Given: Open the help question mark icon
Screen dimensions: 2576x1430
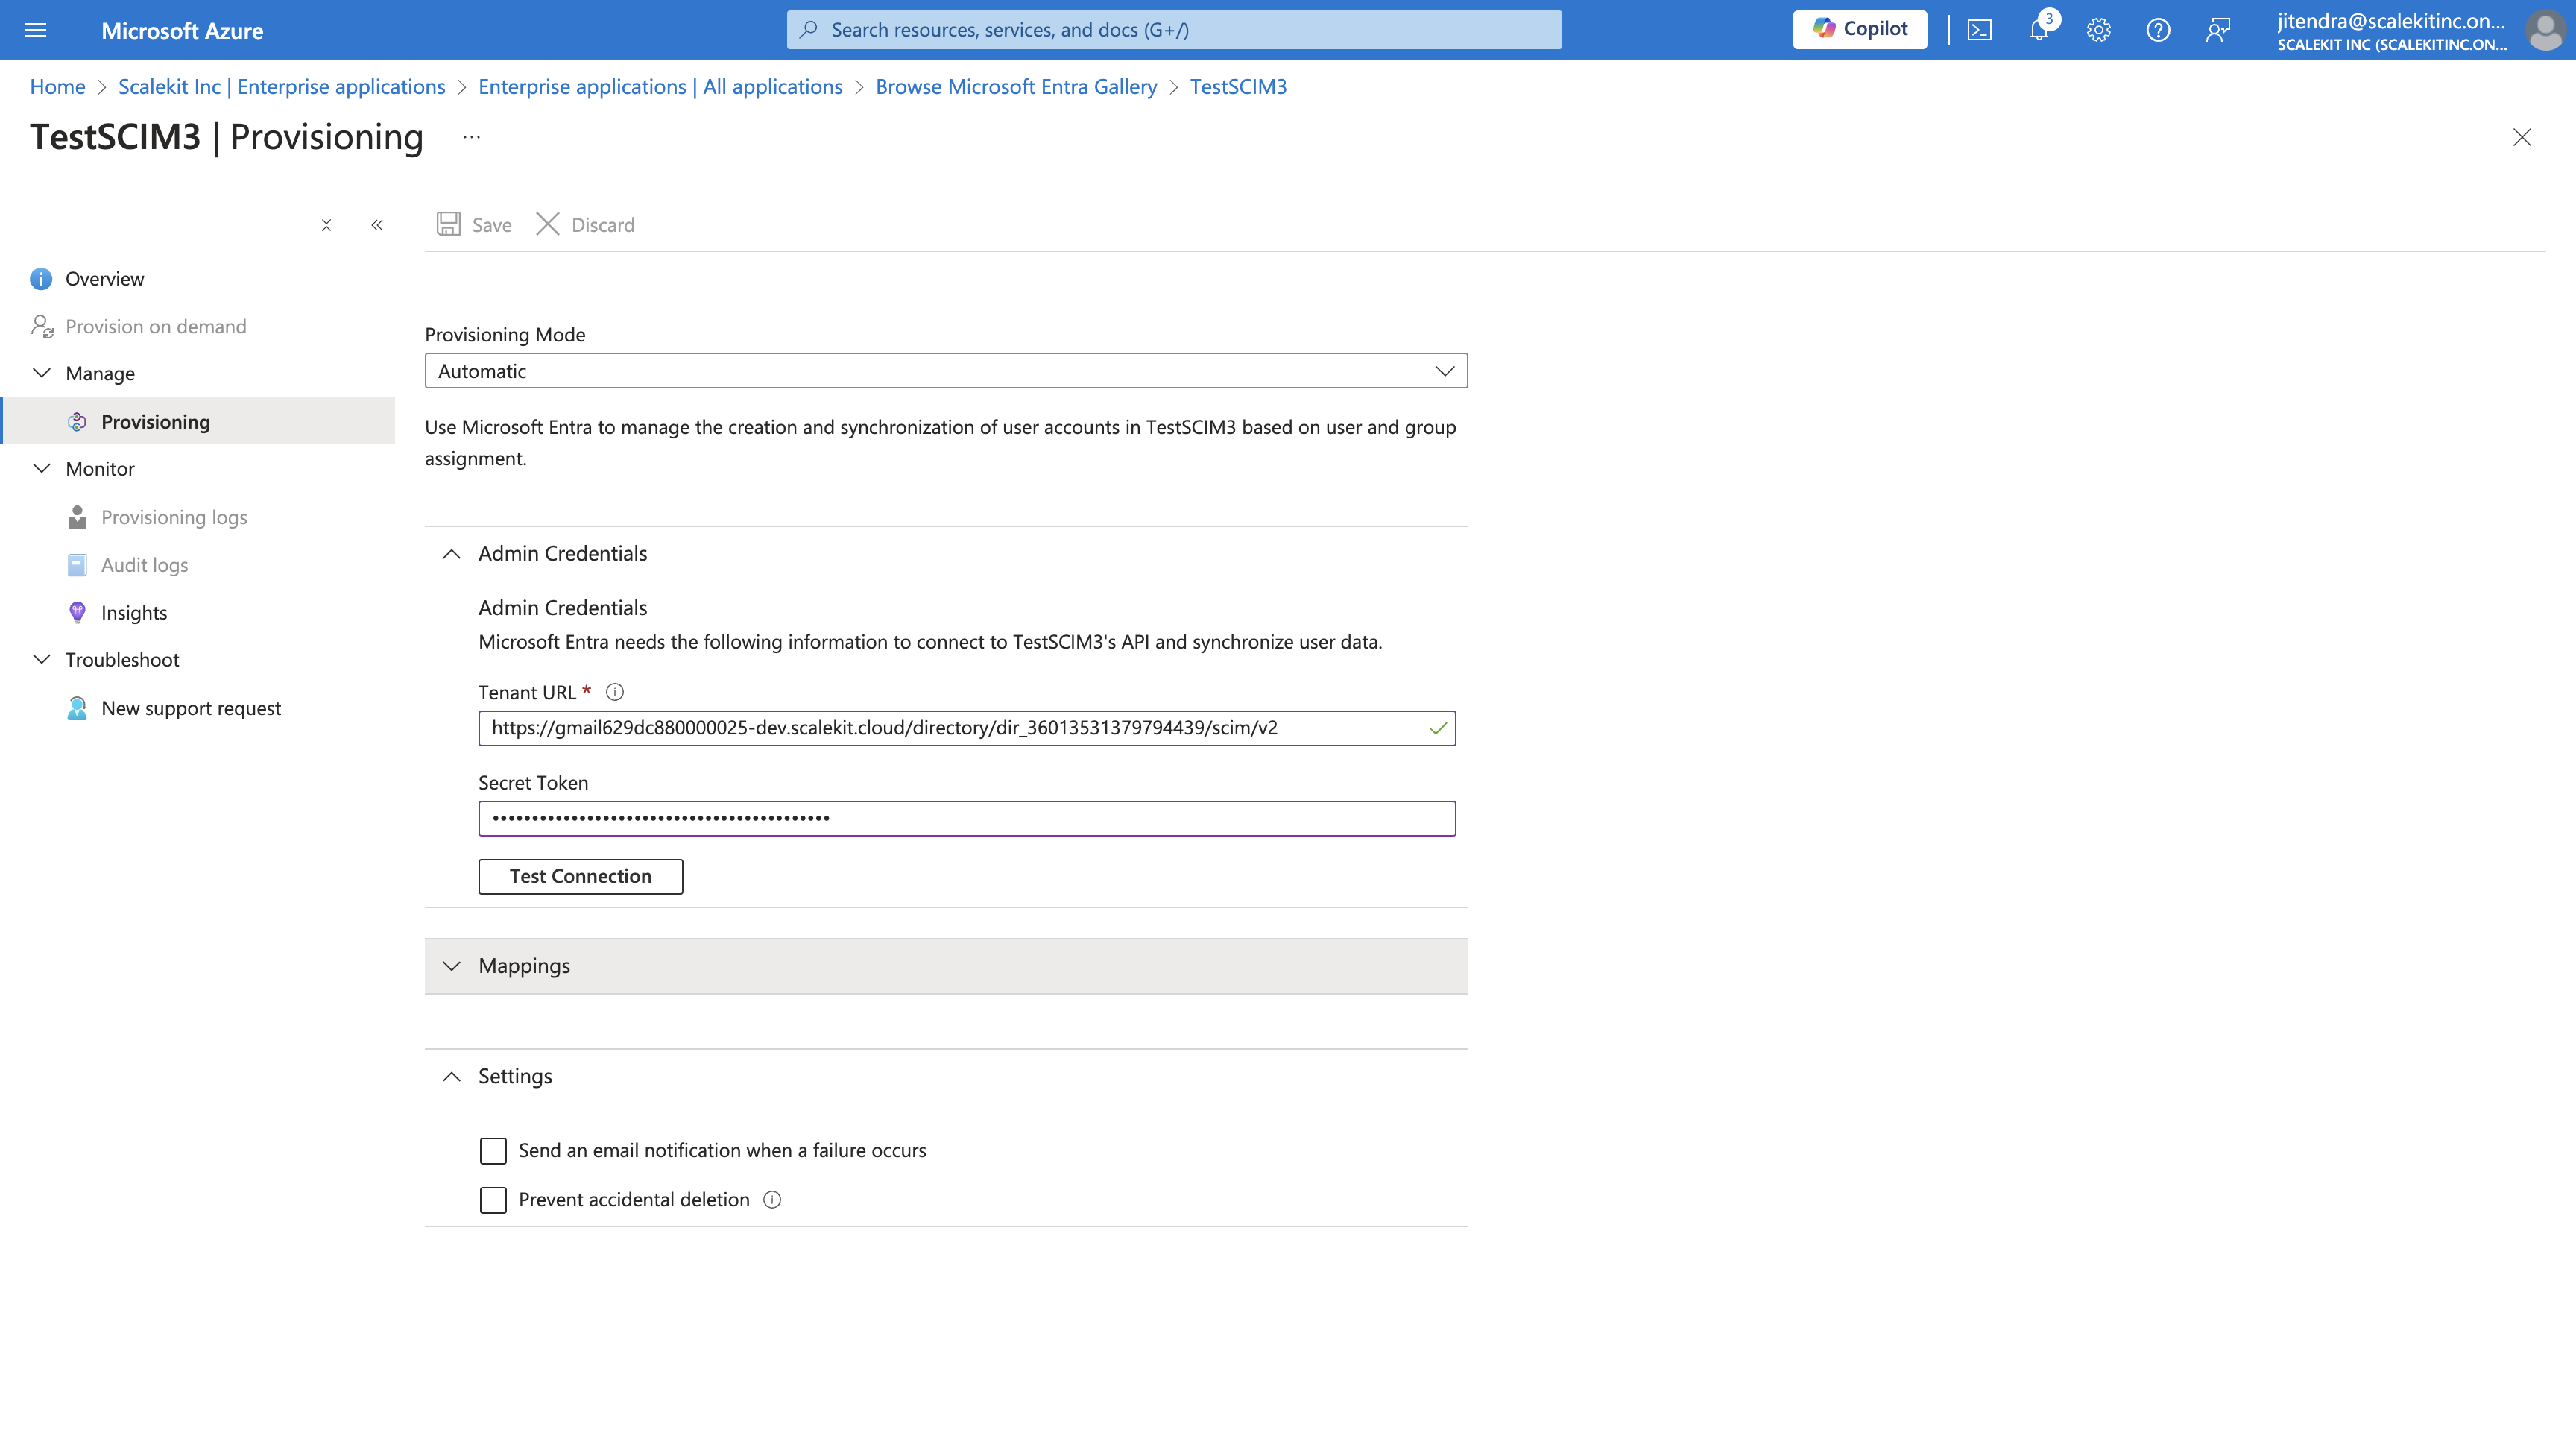Looking at the screenshot, I should (x=2158, y=30).
